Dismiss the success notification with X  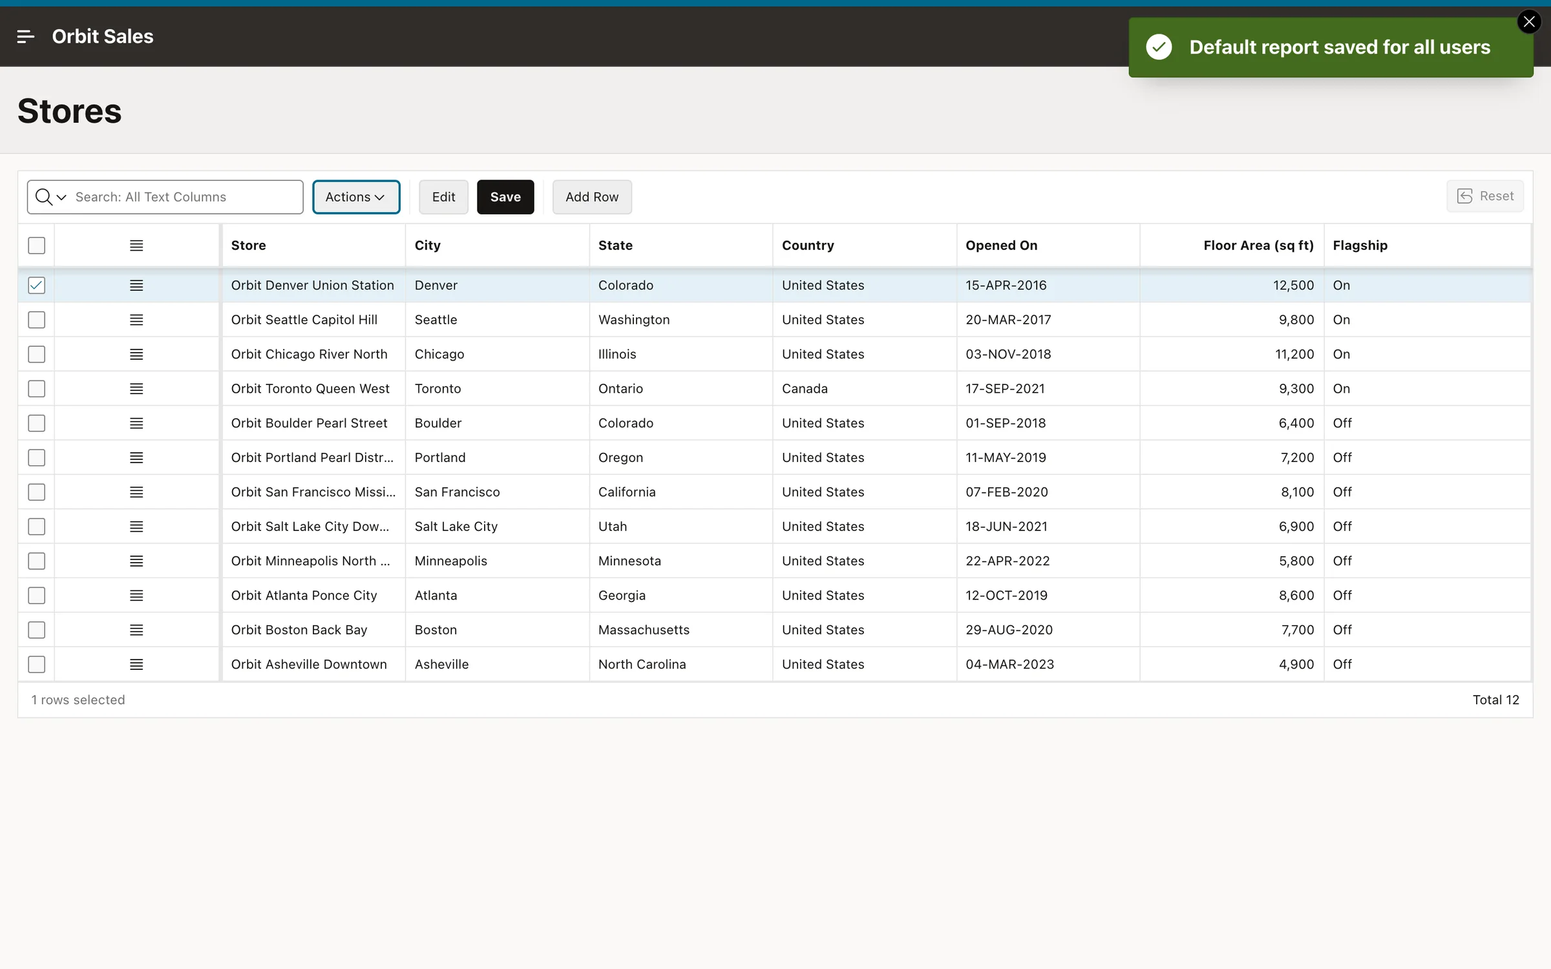[x=1528, y=22]
